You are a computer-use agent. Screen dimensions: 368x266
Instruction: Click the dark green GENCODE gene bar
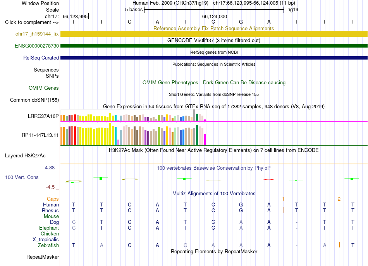(214, 46)
